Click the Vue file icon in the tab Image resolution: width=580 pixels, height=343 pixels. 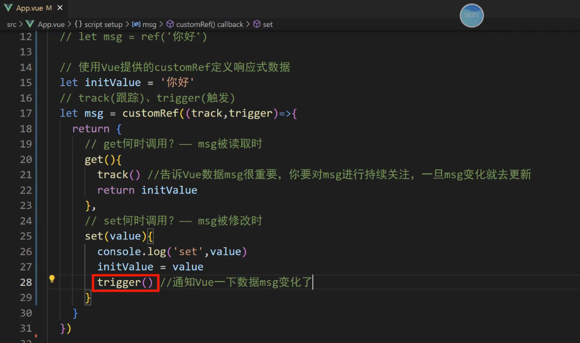8,8
